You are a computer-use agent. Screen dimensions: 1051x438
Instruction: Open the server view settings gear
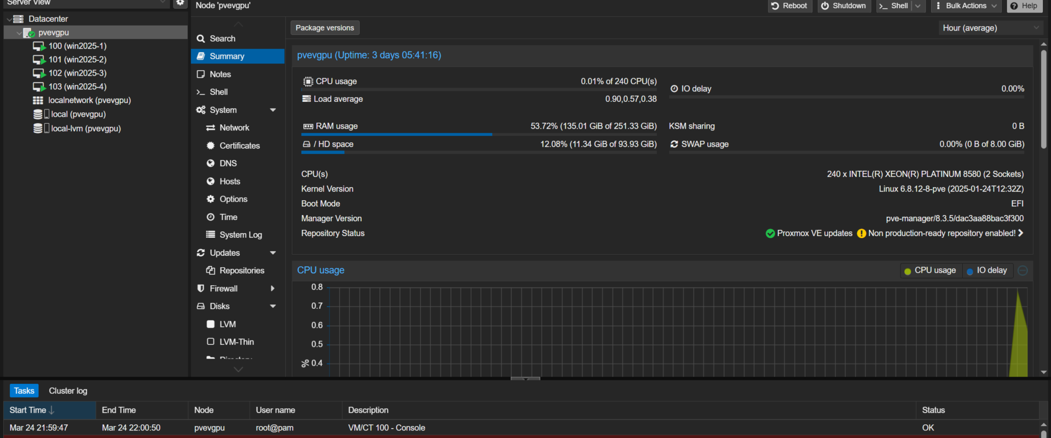180,3
